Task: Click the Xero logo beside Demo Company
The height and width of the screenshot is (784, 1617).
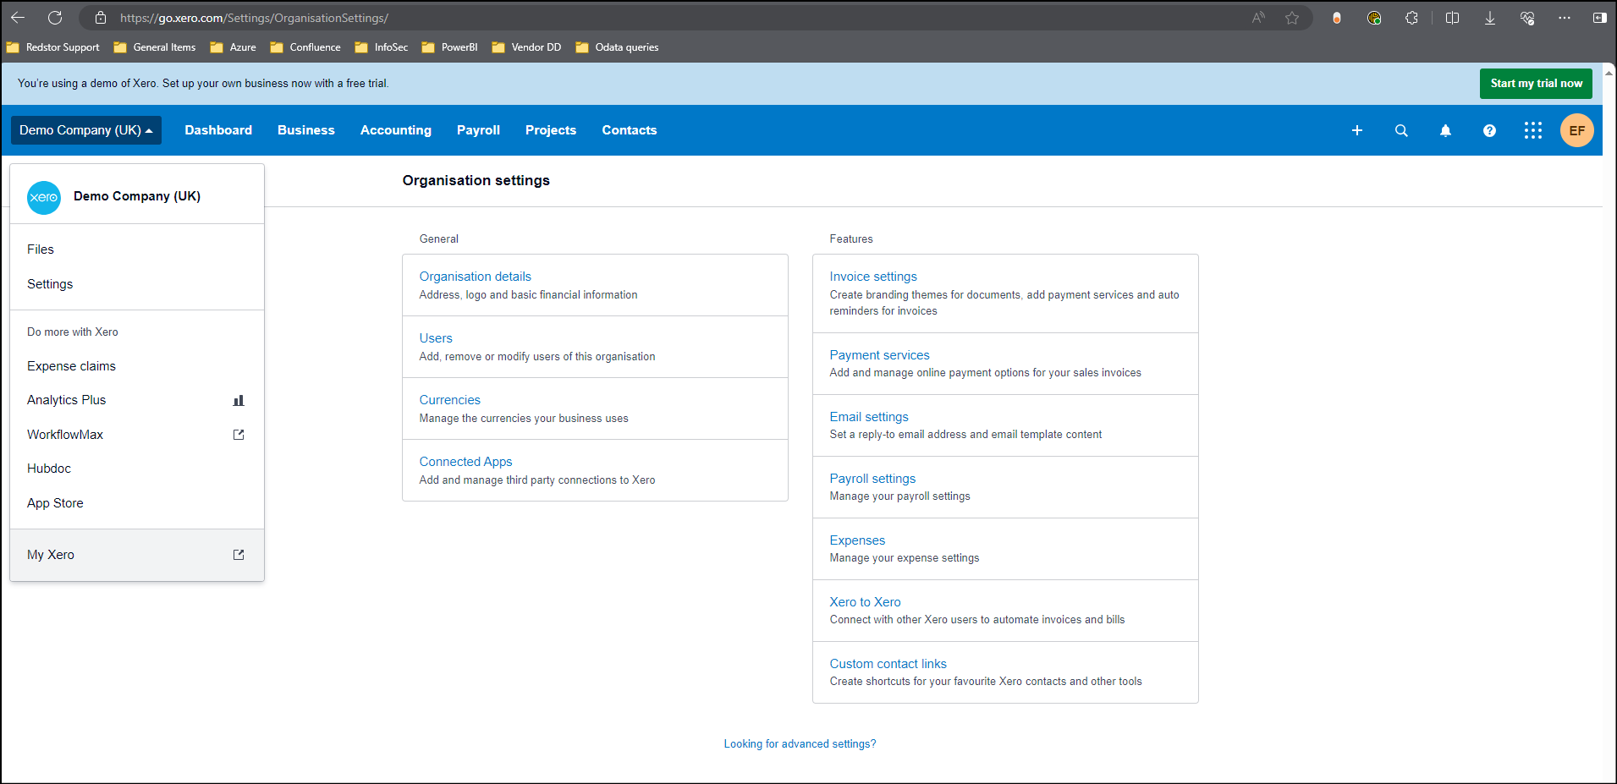Action: tap(44, 197)
